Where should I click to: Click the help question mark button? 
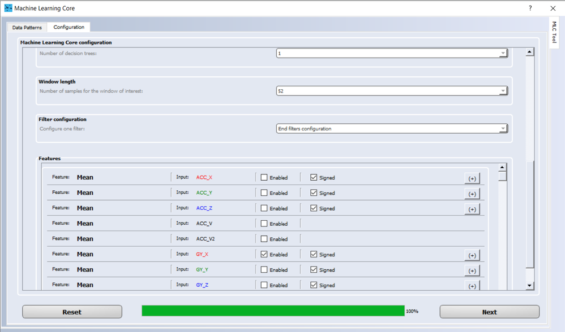[x=530, y=8]
